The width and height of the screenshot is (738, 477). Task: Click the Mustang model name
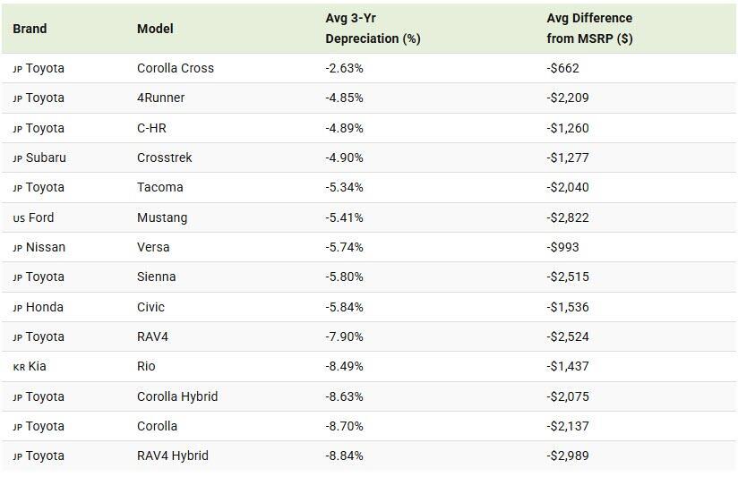[x=162, y=217]
